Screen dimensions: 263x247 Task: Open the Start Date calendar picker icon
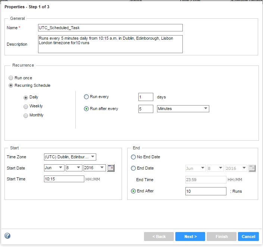pyautogui.click(x=111, y=168)
